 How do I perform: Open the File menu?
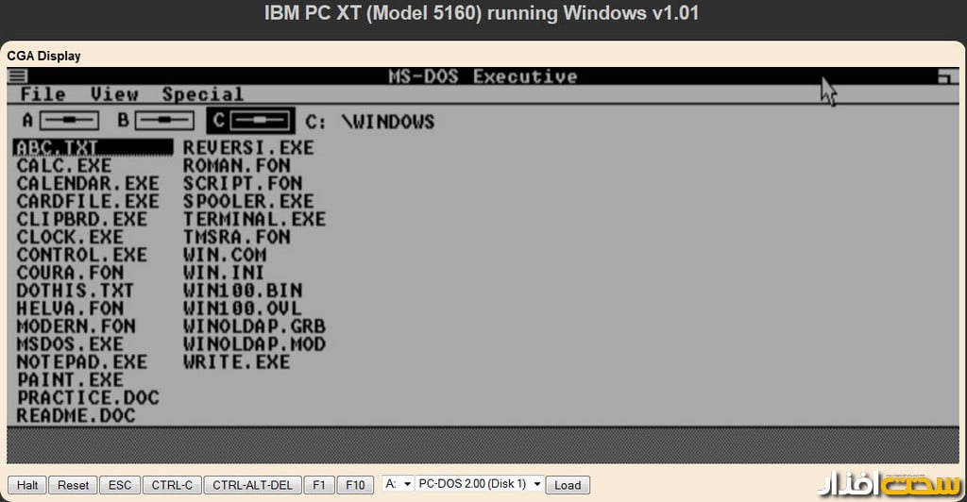click(x=42, y=94)
